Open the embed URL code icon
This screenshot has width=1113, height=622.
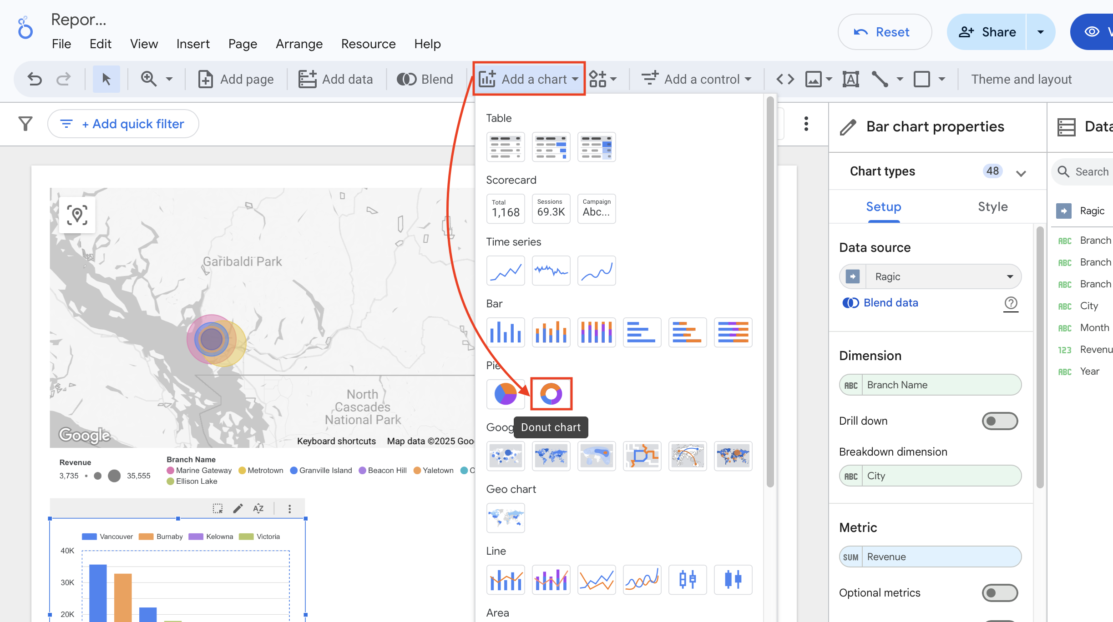(x=785, y=79)
